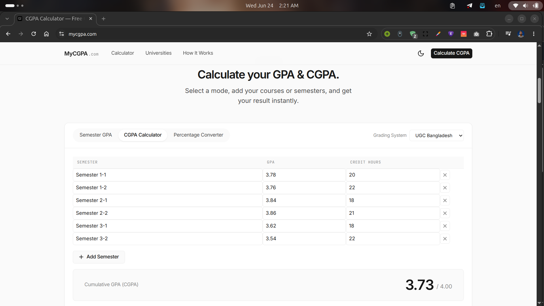Edit the 3.78 GPA field
Image resolution: width=544 pixels, height=306 pixels.
click(304, 175)
